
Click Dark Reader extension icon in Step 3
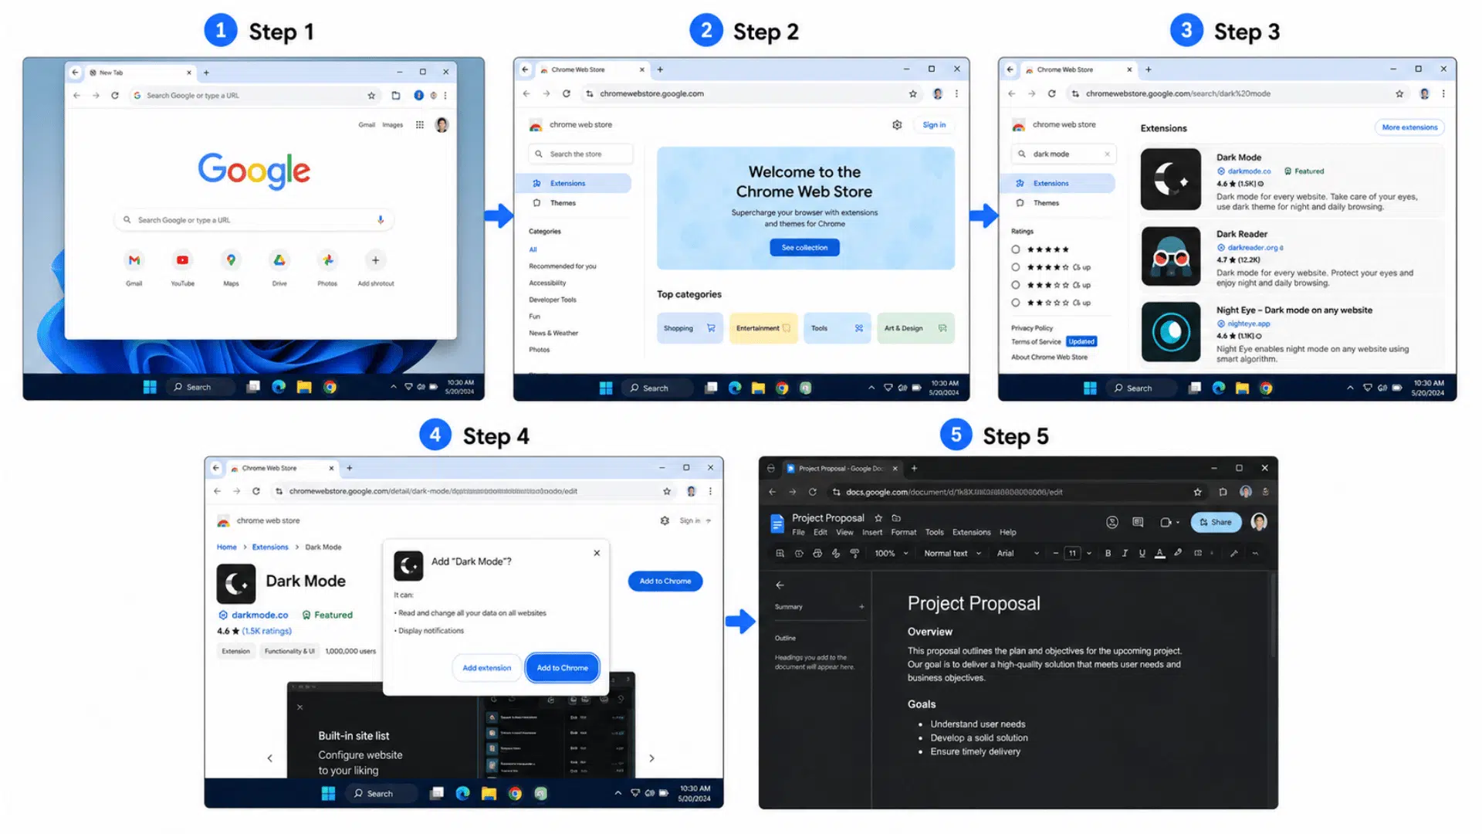point(1171,256)
